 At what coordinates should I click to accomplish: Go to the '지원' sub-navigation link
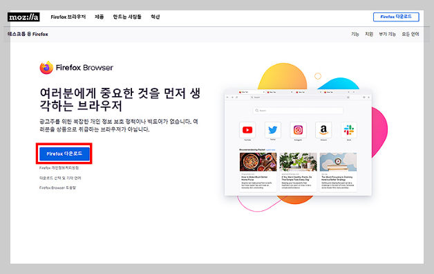(369, 34)
